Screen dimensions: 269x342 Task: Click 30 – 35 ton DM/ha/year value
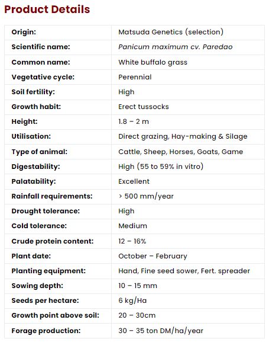[161, 331]
